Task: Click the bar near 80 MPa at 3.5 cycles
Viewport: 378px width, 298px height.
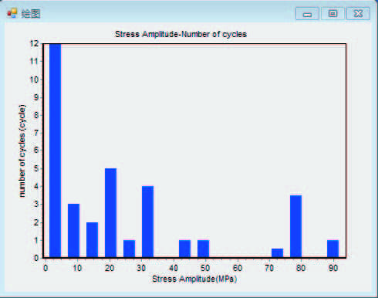Action: [x=295, y=226]
